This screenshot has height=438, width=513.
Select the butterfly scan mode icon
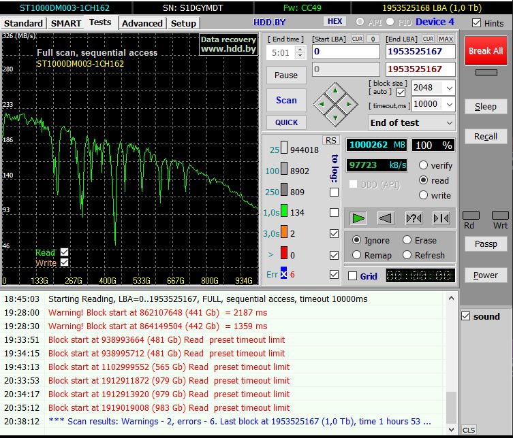[441, 218]
